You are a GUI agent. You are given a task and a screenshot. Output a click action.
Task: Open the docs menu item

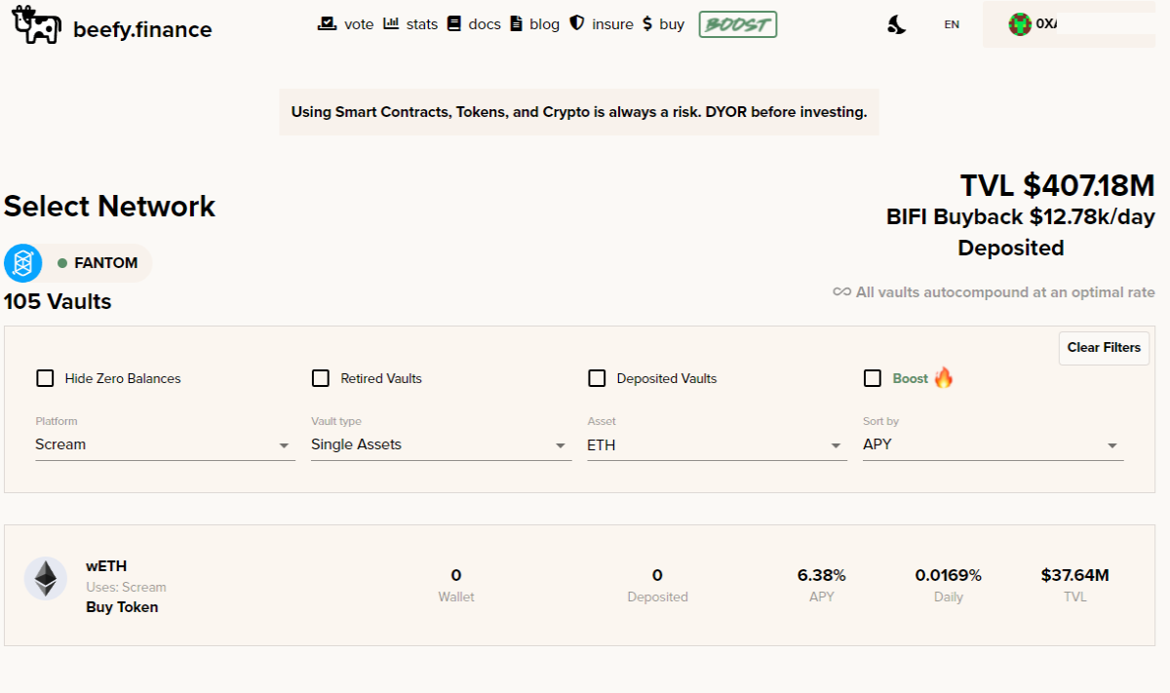click(474, 24)
